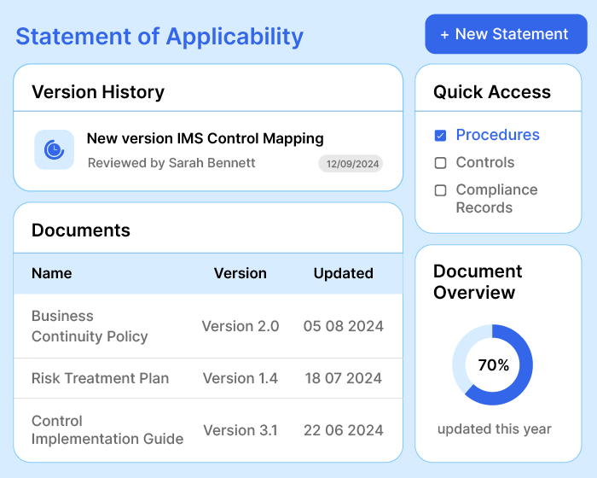Click Version 2.0 of Business Continuity Policy
Screen dimensions: 597x478
click(240, 326)
